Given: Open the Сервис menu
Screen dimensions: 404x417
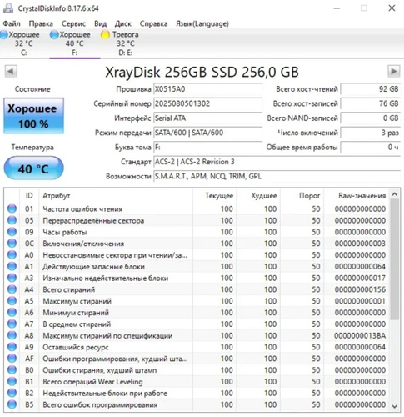Looking at the screenshot, I should pos(73,23).
